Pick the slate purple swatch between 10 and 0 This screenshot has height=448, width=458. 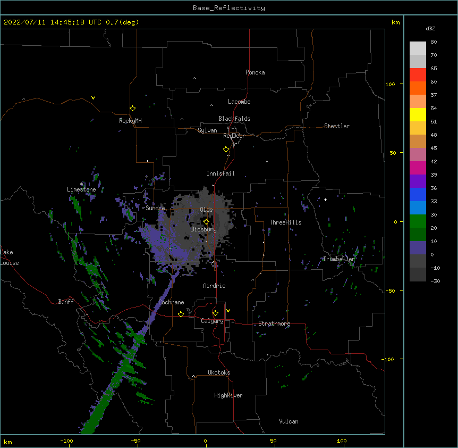coord(418,248)
